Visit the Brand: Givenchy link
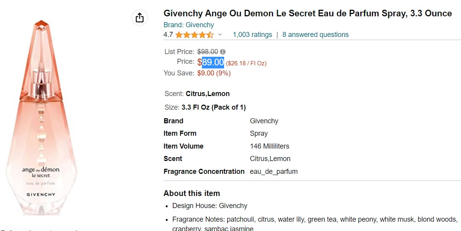461x231 pixels. [x=189, y=25]
